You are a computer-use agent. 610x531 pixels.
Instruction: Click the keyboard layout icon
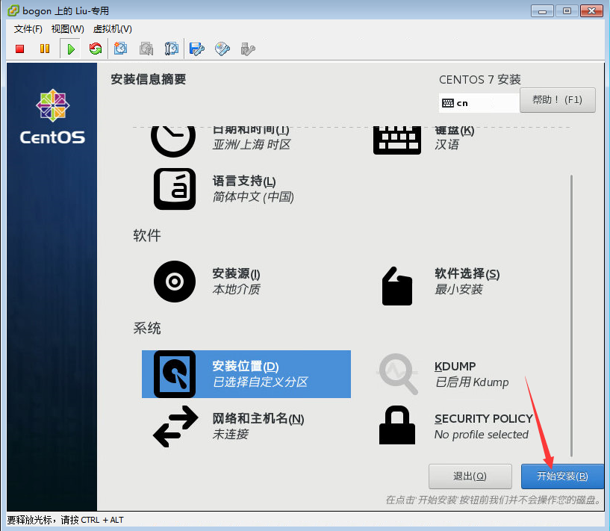396,140
